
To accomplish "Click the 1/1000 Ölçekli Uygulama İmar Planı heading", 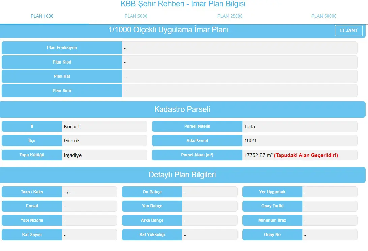I will pos(168,30).
